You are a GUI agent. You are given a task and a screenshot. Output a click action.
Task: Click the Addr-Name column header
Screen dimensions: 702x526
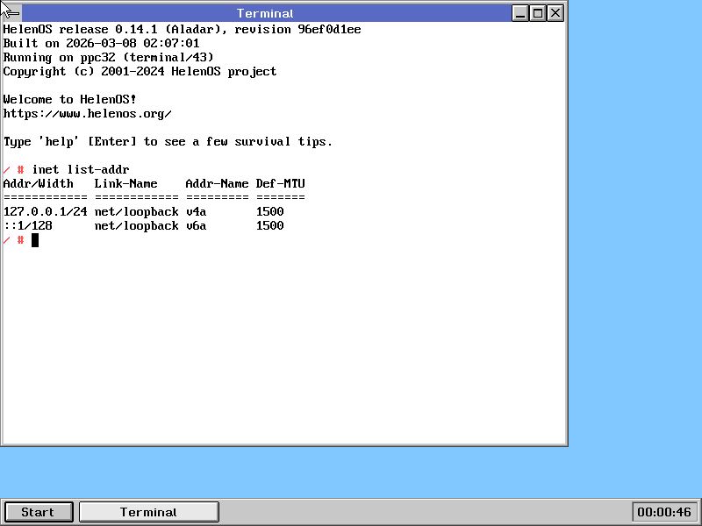click(217, 183)
